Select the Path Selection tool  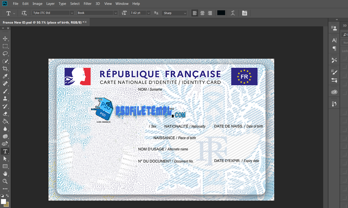(x=5, y=159)
